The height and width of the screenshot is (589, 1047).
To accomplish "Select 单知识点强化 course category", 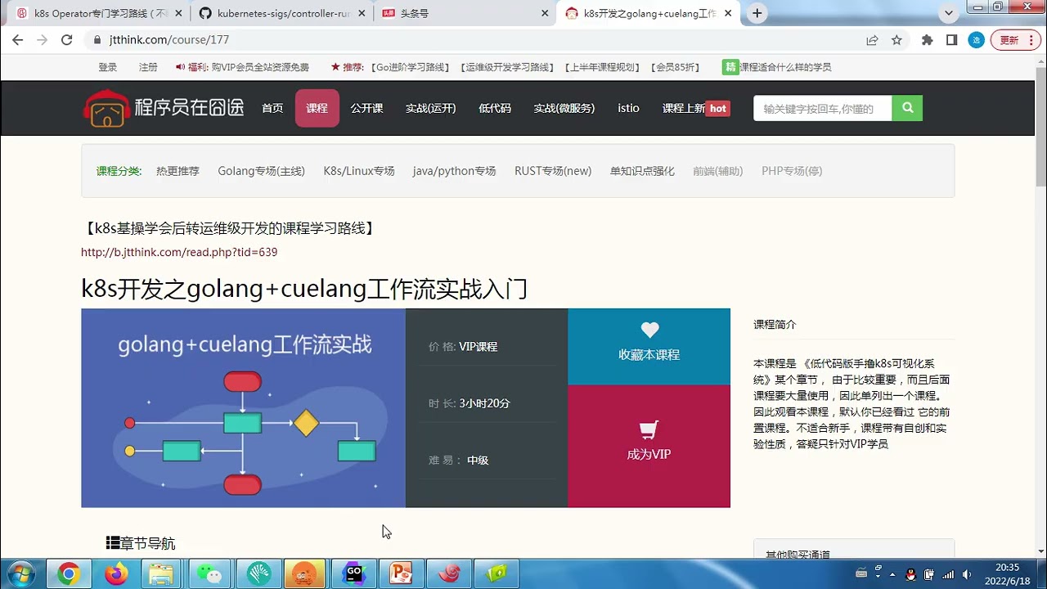I will [x=642, y=171].
